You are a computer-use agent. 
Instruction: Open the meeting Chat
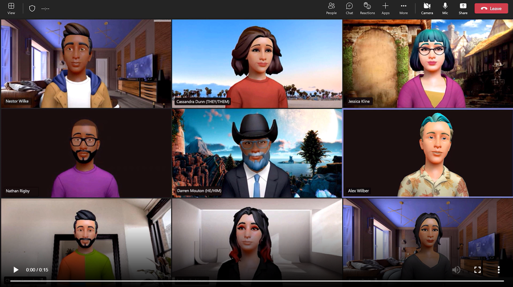[x=349, y=9]
